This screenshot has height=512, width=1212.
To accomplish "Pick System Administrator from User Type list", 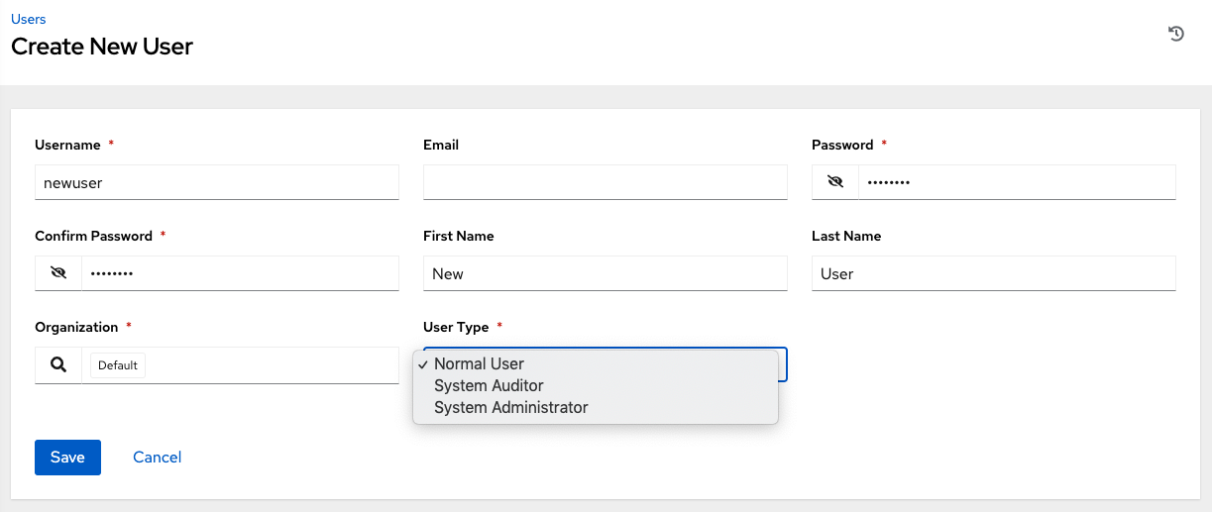I will (510, 407).
